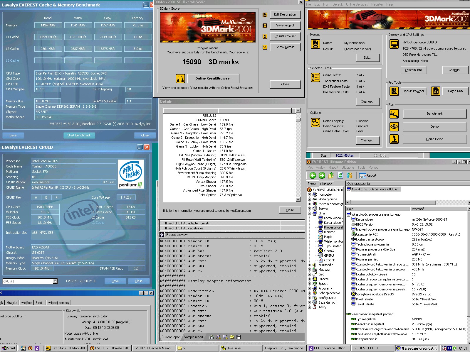This screenshot has height=352, width=470.
Task: Click the Batch Run icon in Pro Tools
Action: pyautogui.click(x=436, y=91)
